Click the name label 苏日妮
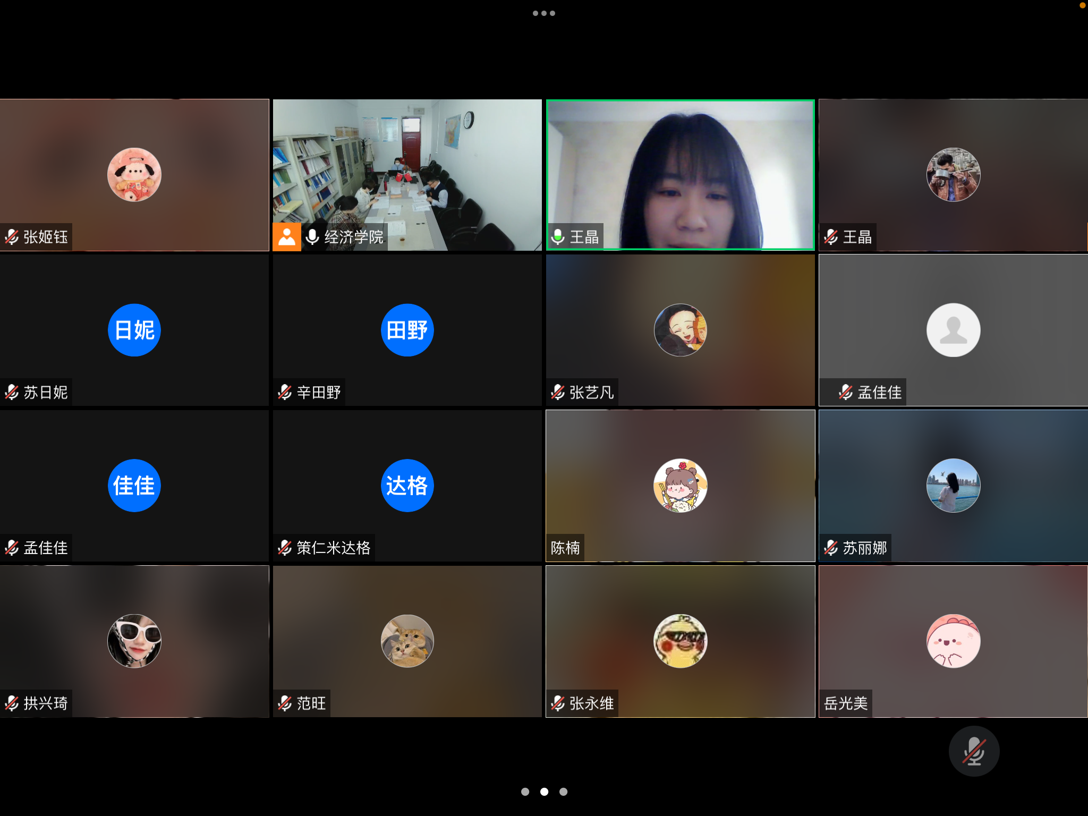 point(46,392)
